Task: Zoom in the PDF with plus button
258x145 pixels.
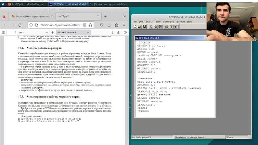Action: (x=52, y=33)
